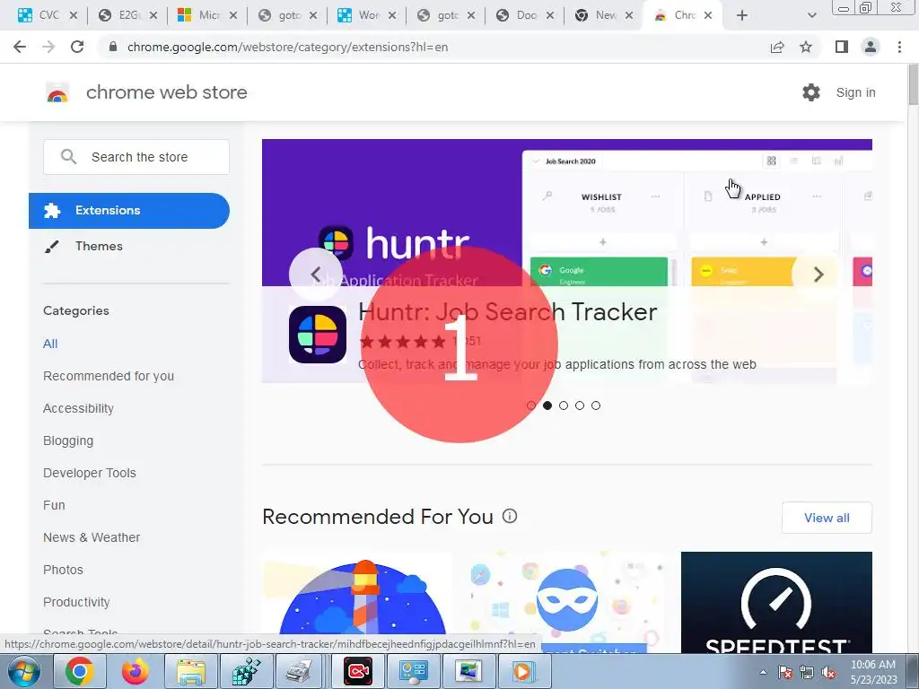Screen dimensions: 919x689
Task: Click the Sign in link
Action: click(x=855, y=92)
